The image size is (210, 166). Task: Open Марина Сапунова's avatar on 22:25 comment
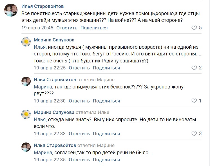point(26,42)
